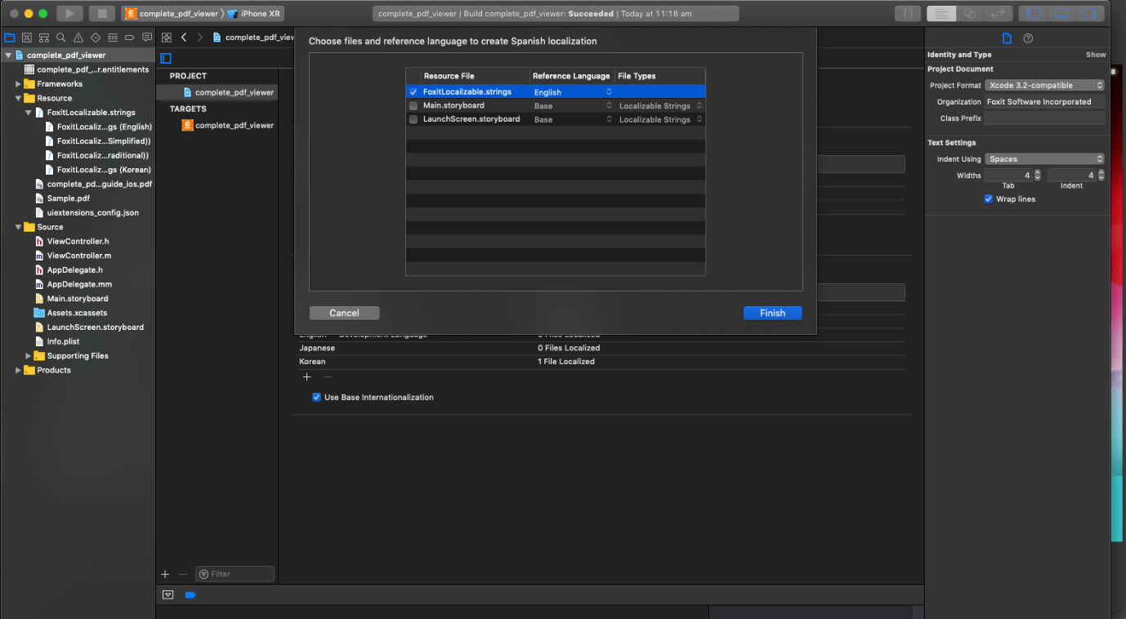The width and height of the screenshot is (1126, 619).
Task: Click the Run (play) button in toolbar
Action: click(69, 14)
